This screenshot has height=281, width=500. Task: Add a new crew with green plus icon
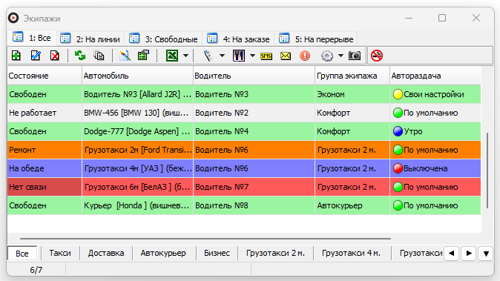click(16, 56)
